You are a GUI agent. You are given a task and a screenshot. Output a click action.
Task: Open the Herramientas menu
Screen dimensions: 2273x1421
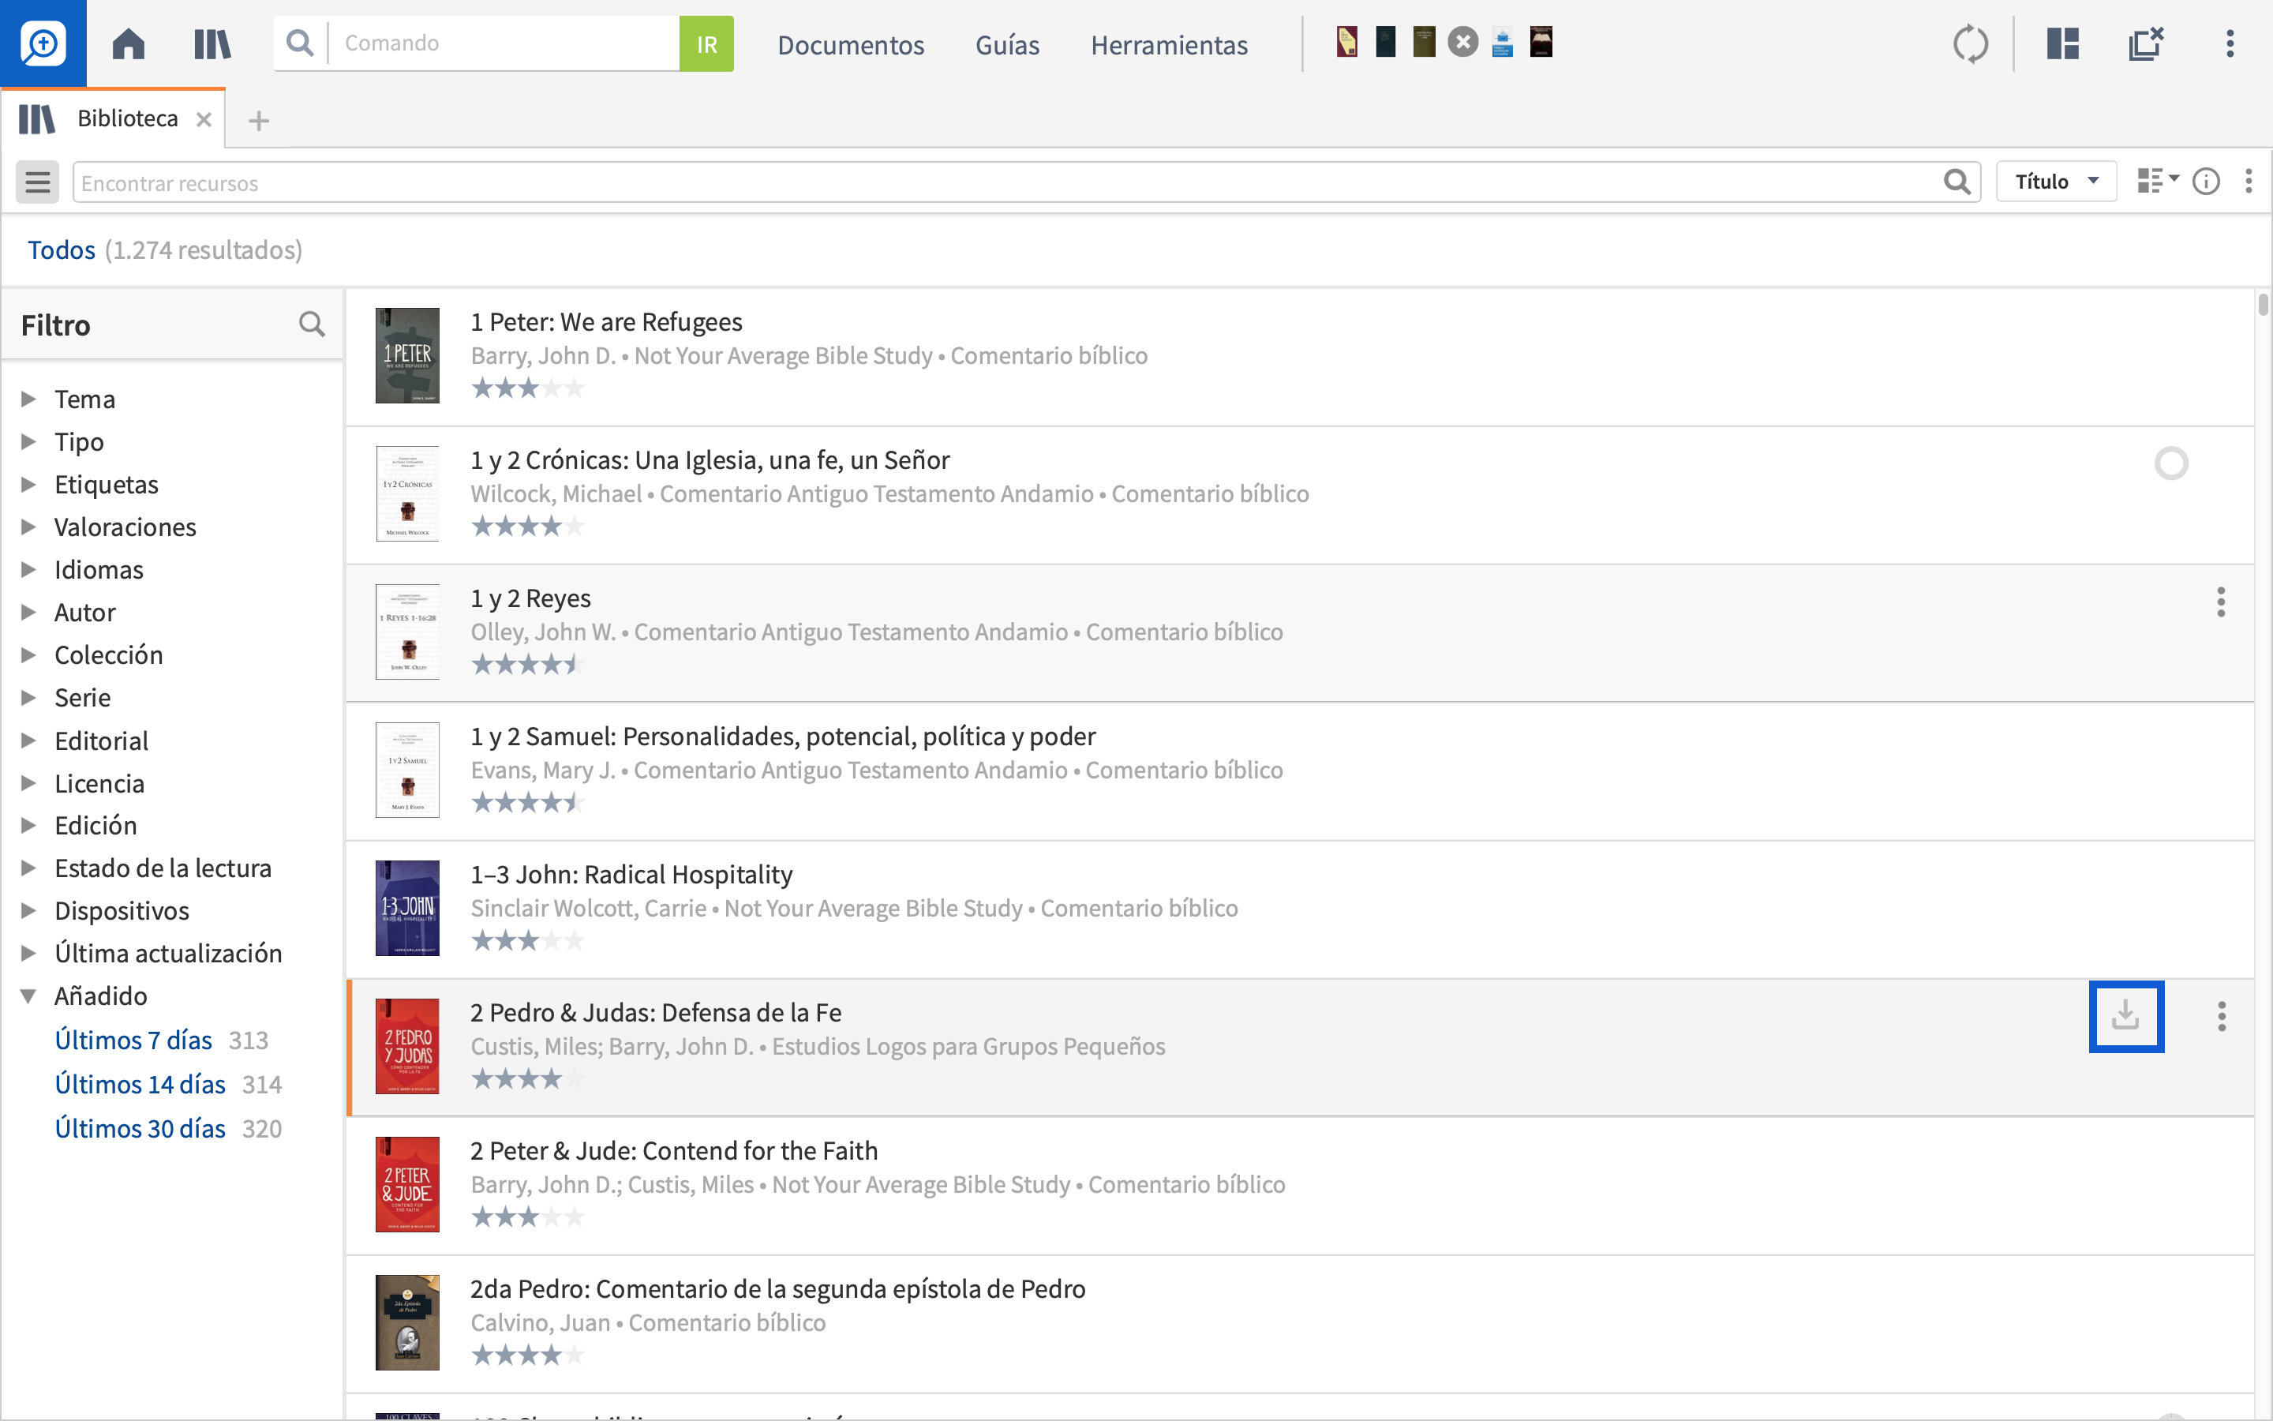[1168, 45]
